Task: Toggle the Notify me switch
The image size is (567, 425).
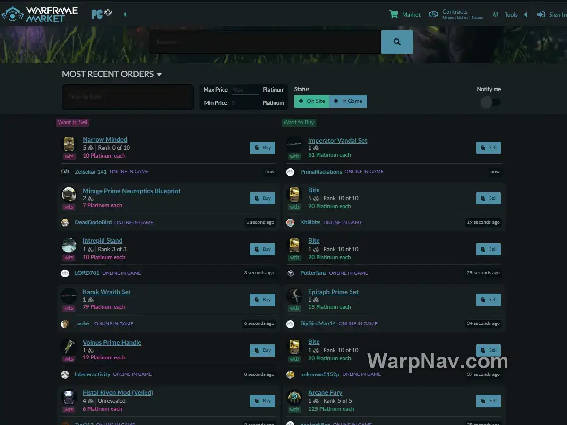Action: click(x=490, y=102)
